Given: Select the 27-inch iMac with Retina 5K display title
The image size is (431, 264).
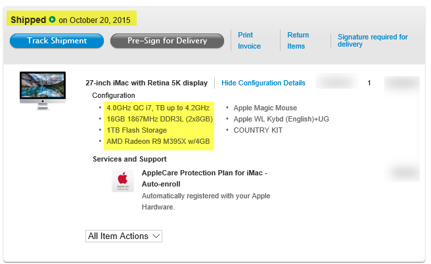Looking at the screenshot, I should pyautogui.click(x=147, y=83).
